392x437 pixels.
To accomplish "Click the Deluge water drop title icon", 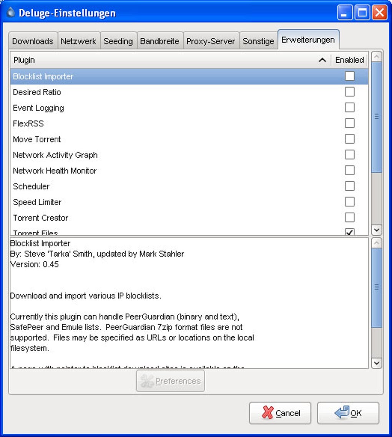I will (x=11, y=12).
